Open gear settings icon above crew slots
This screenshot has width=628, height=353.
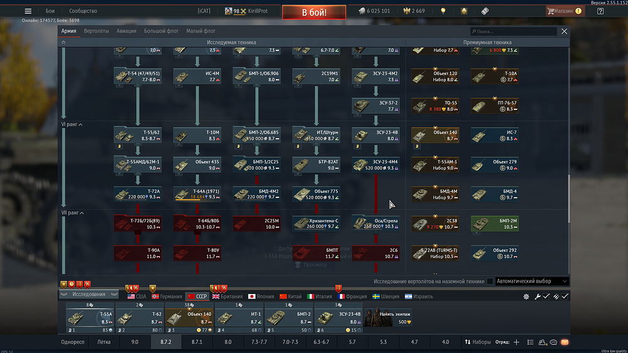(526, 296)
